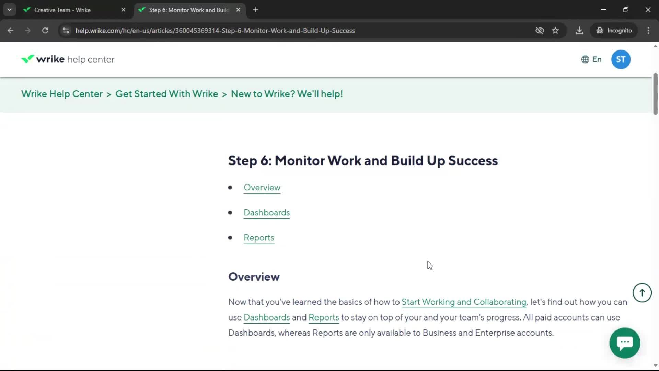Screen dimensions: 659x371
Task: Click the page vertical scrollbar thumb
Action: click(x=655, y=94)
